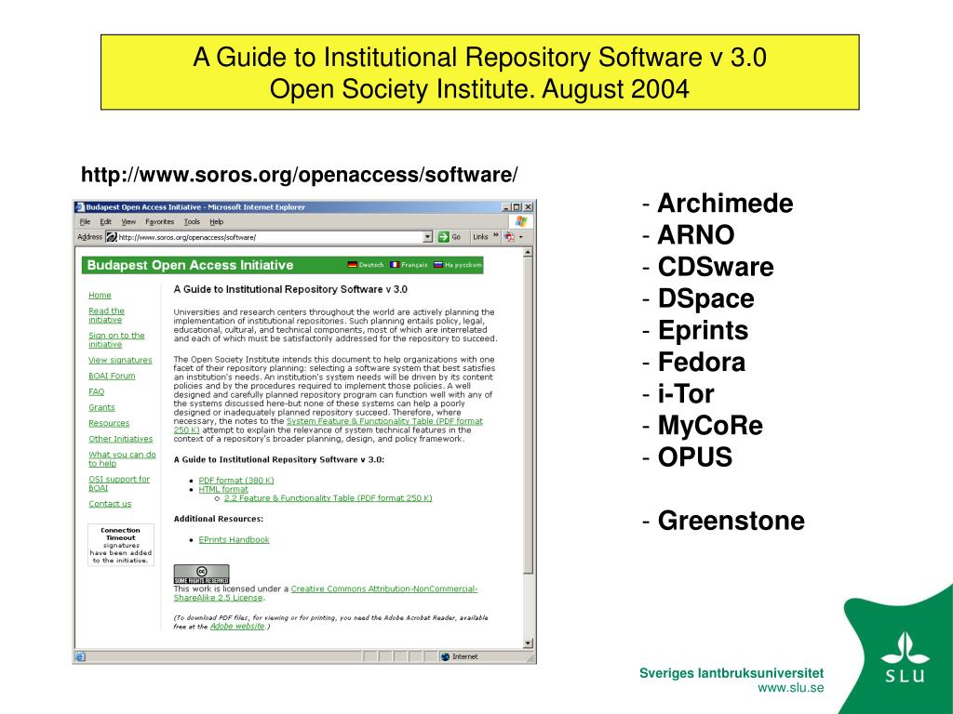Close the Internet Explorer window
The height and width of the screenshot is (714, 953).
click(x=529, y=207)
